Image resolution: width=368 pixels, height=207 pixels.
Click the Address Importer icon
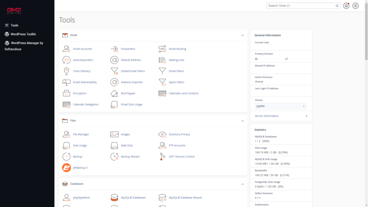(x=114, y=82)
